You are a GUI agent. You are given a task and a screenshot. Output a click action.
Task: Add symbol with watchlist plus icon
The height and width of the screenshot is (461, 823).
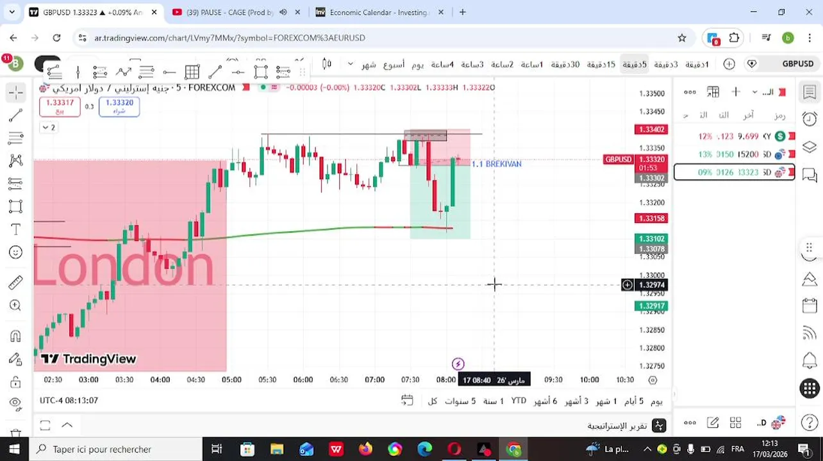coord(736,92)
